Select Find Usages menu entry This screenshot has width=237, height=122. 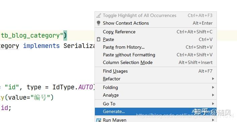[156, 71]
